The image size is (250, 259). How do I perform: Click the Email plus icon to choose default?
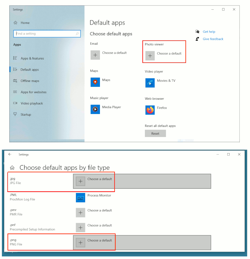(95, 55)
